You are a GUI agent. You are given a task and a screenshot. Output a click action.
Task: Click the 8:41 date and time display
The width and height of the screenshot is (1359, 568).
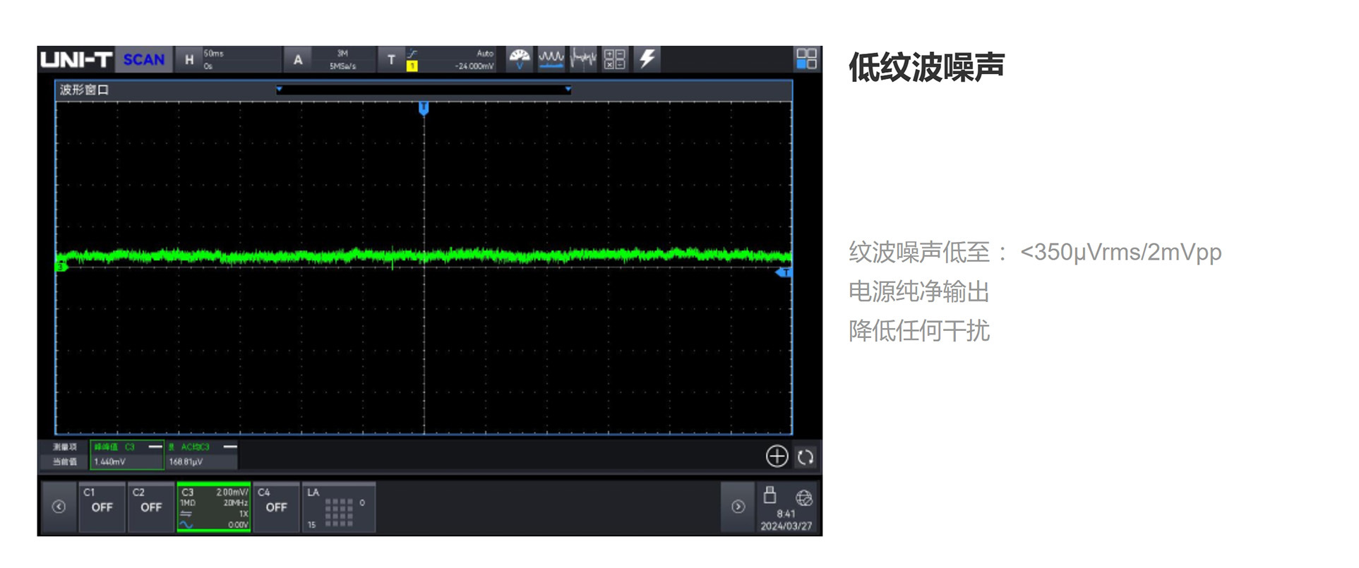click(786, 520)
